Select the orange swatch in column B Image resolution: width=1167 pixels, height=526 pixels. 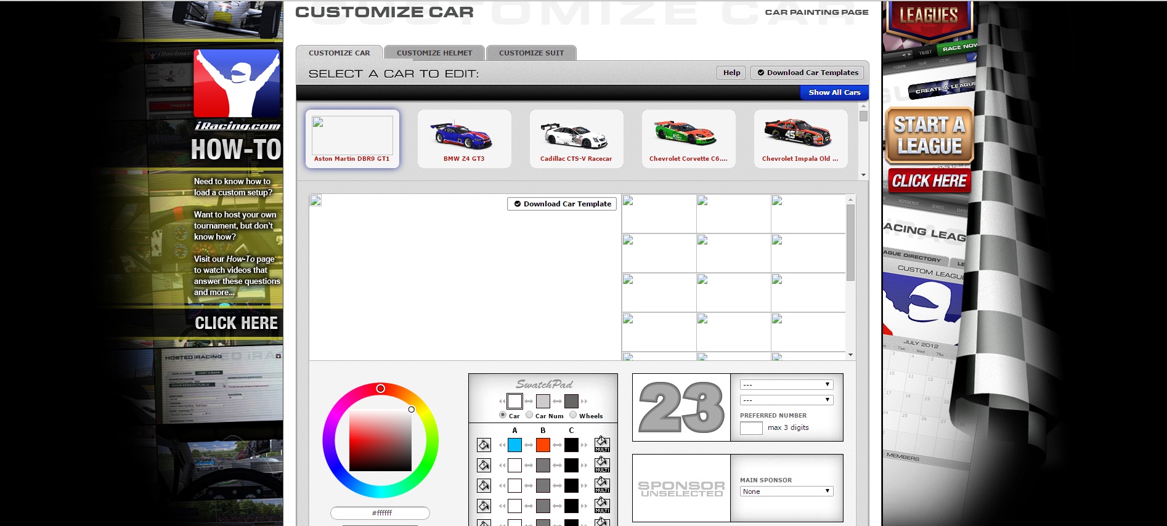(543, 445)
